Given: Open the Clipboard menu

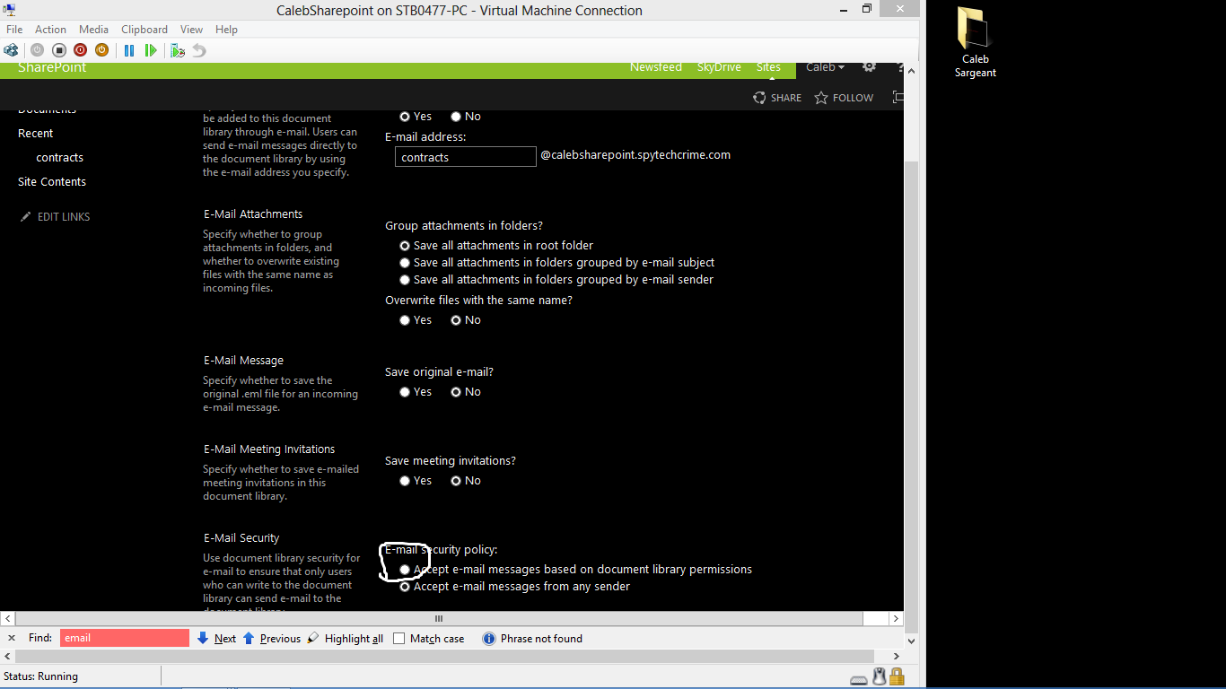Looking at the screenshot, I should tap(144, 30).
